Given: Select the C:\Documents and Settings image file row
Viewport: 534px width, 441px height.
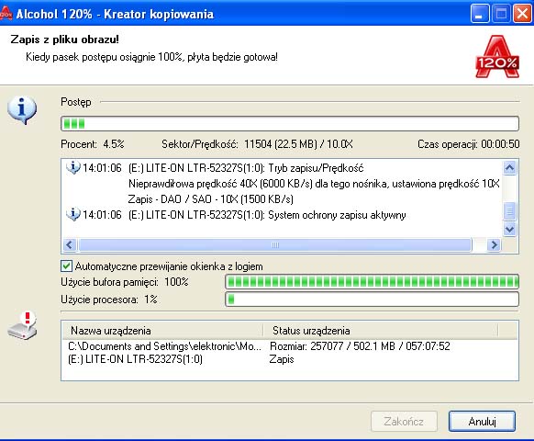Looking at the screenshot, I should pyautogui.click(x=289, y=346).
